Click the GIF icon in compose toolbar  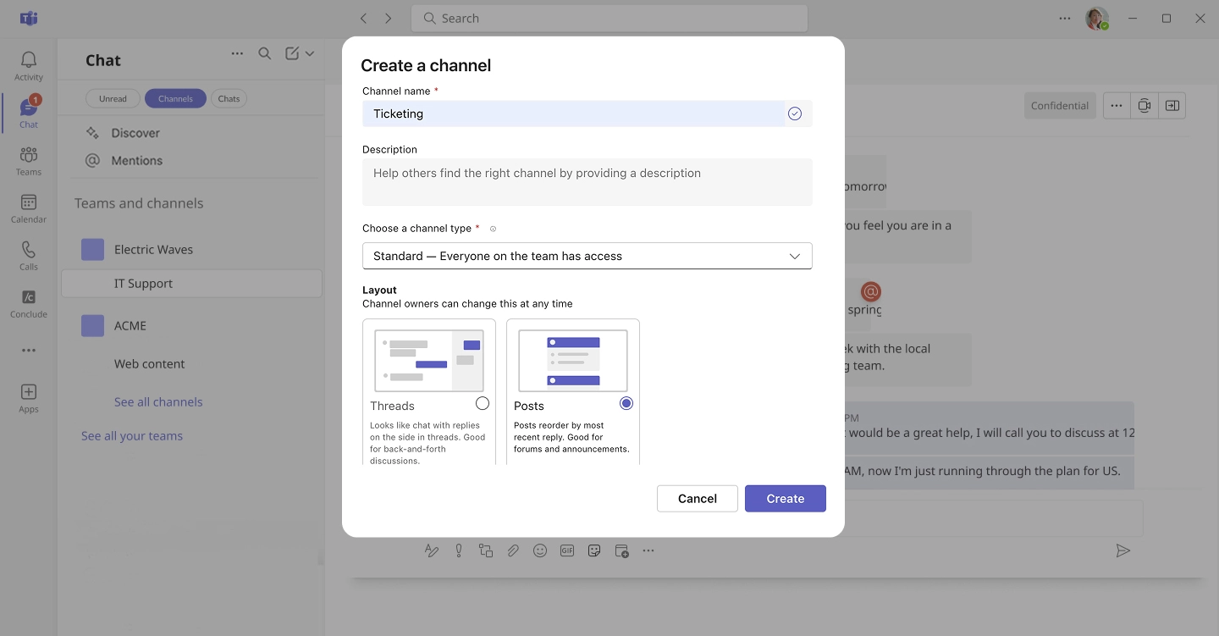(x=567, y=550)
